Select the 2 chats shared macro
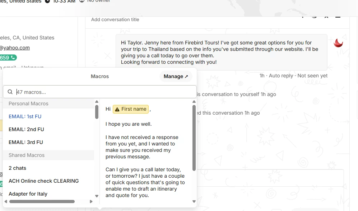The image size is (358, 211). click(17, 168)
